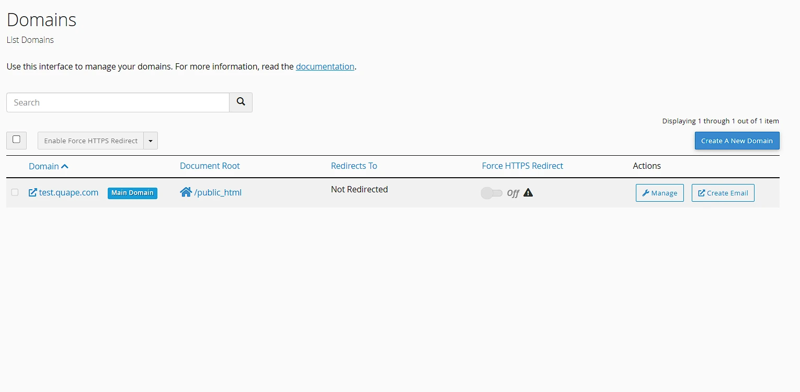Image resolution: width=800 pixels, height=392 pixels.
Task: Click the Enable Force HTTPS Redirect button
Action: (x=91, y=141)
